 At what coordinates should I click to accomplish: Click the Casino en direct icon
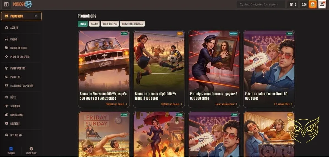click(7, 48)
